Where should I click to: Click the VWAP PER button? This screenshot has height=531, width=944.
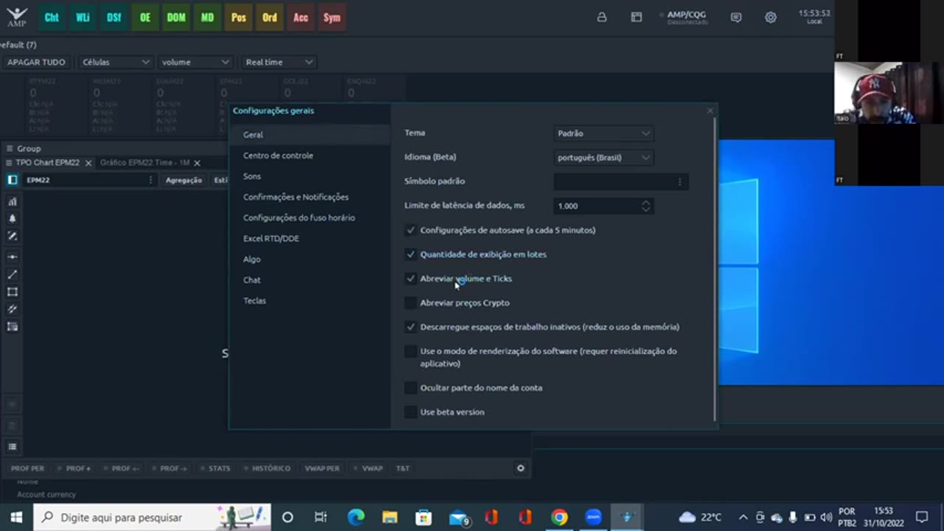(322, 468)
